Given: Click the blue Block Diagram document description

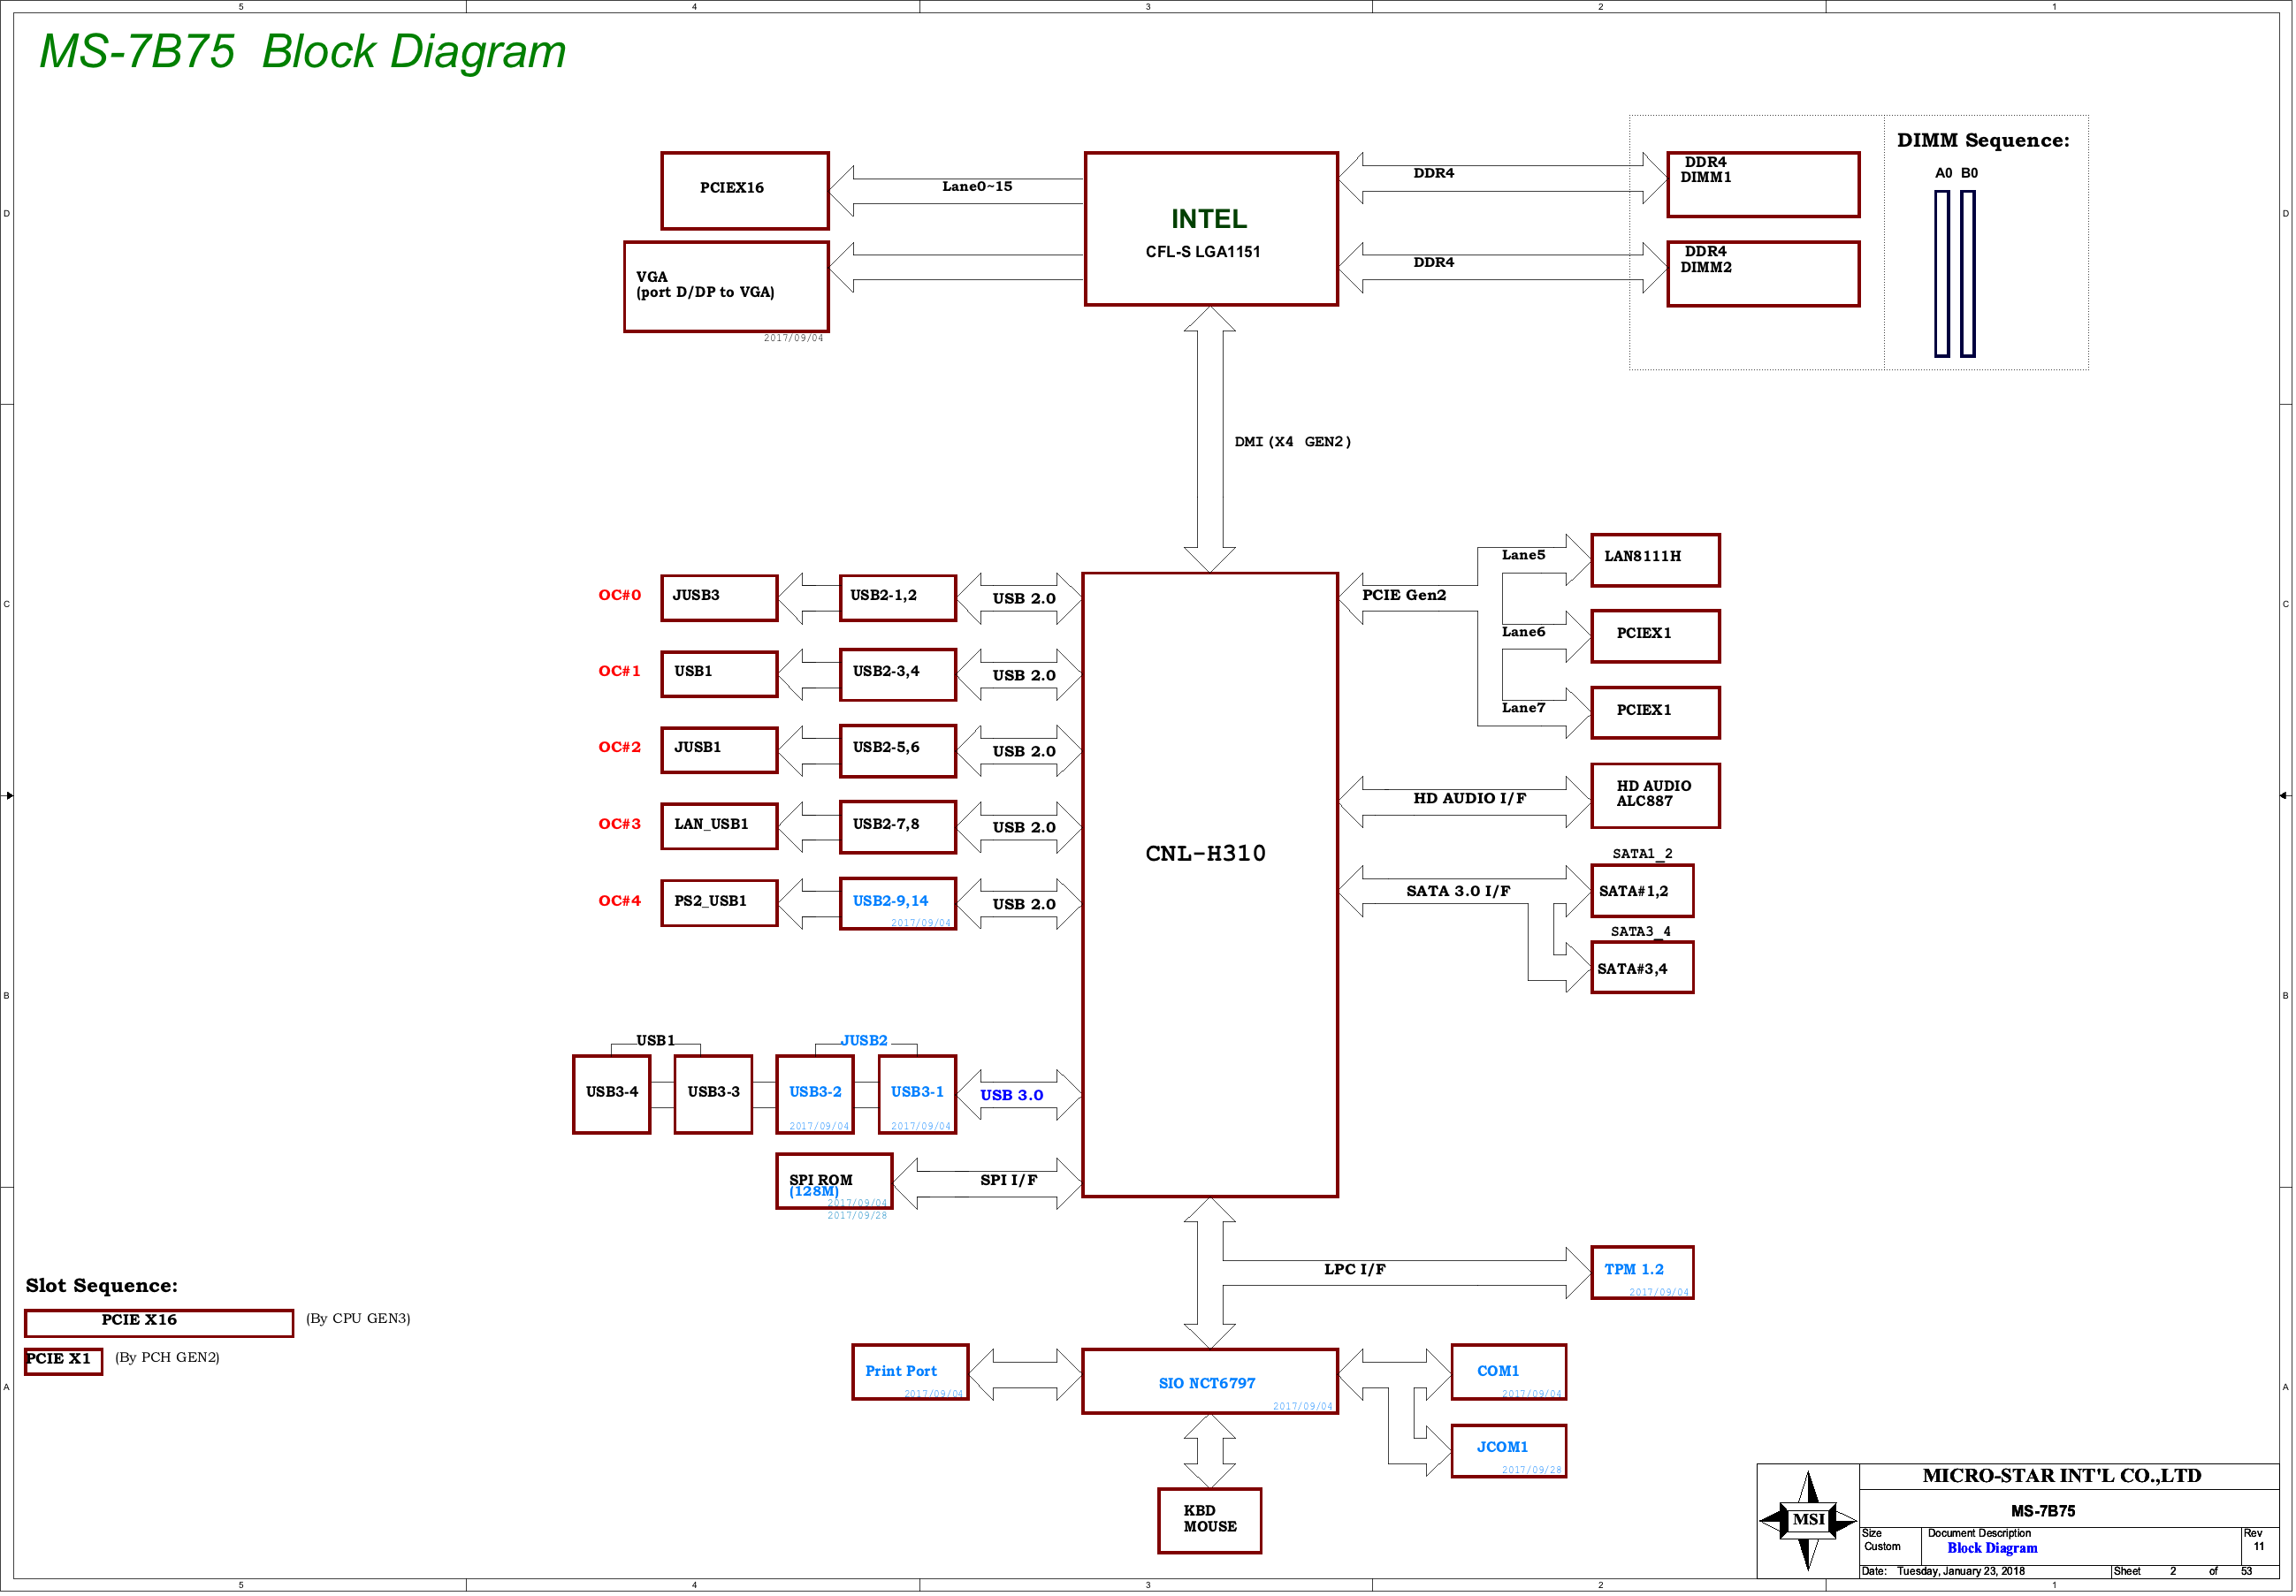Looking at the screenshot, I should 1992,1548.
